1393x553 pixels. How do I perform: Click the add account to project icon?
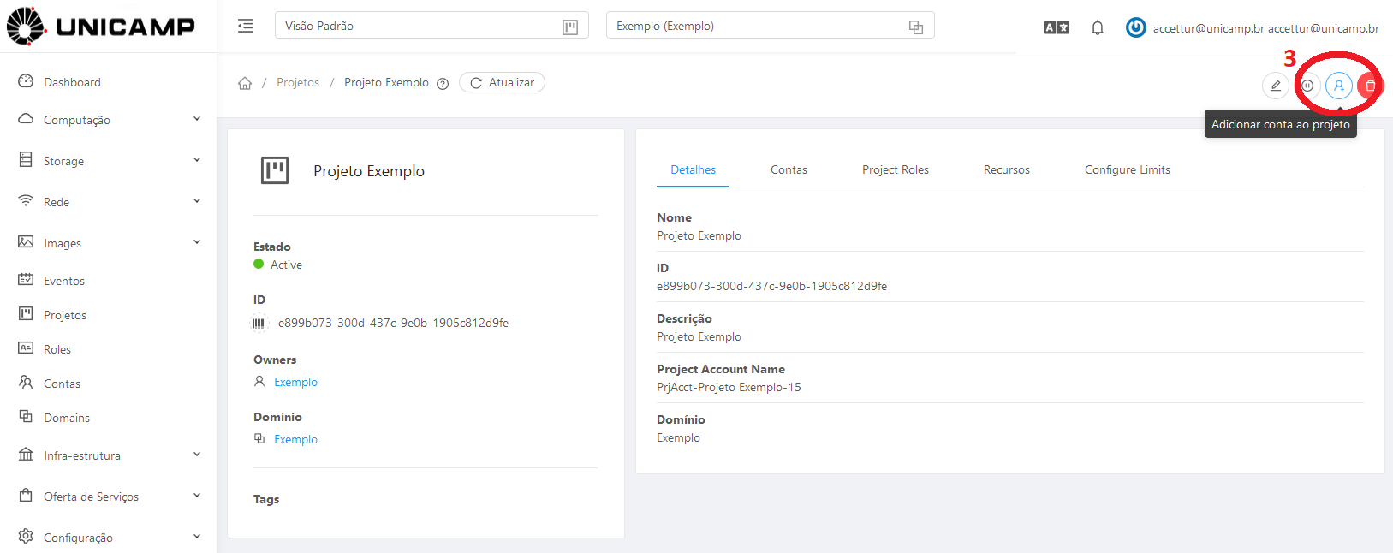(x=1338, y=86)
